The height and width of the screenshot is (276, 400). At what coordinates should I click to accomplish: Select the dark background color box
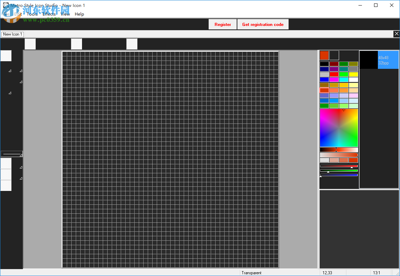(x=334, y=55)
